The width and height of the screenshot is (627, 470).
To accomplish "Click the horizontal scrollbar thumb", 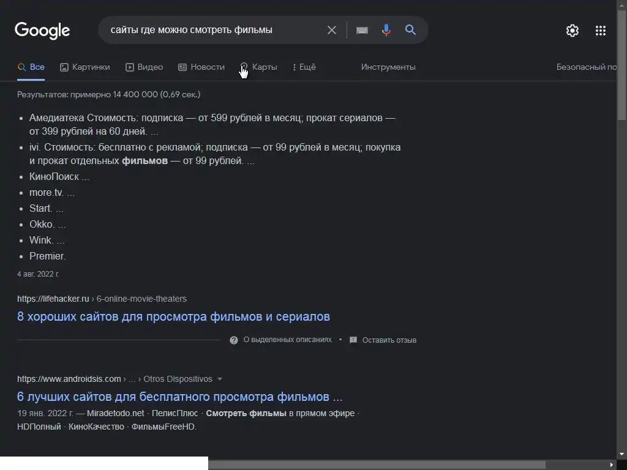I will pyautogui.click(x=377, y=465).
